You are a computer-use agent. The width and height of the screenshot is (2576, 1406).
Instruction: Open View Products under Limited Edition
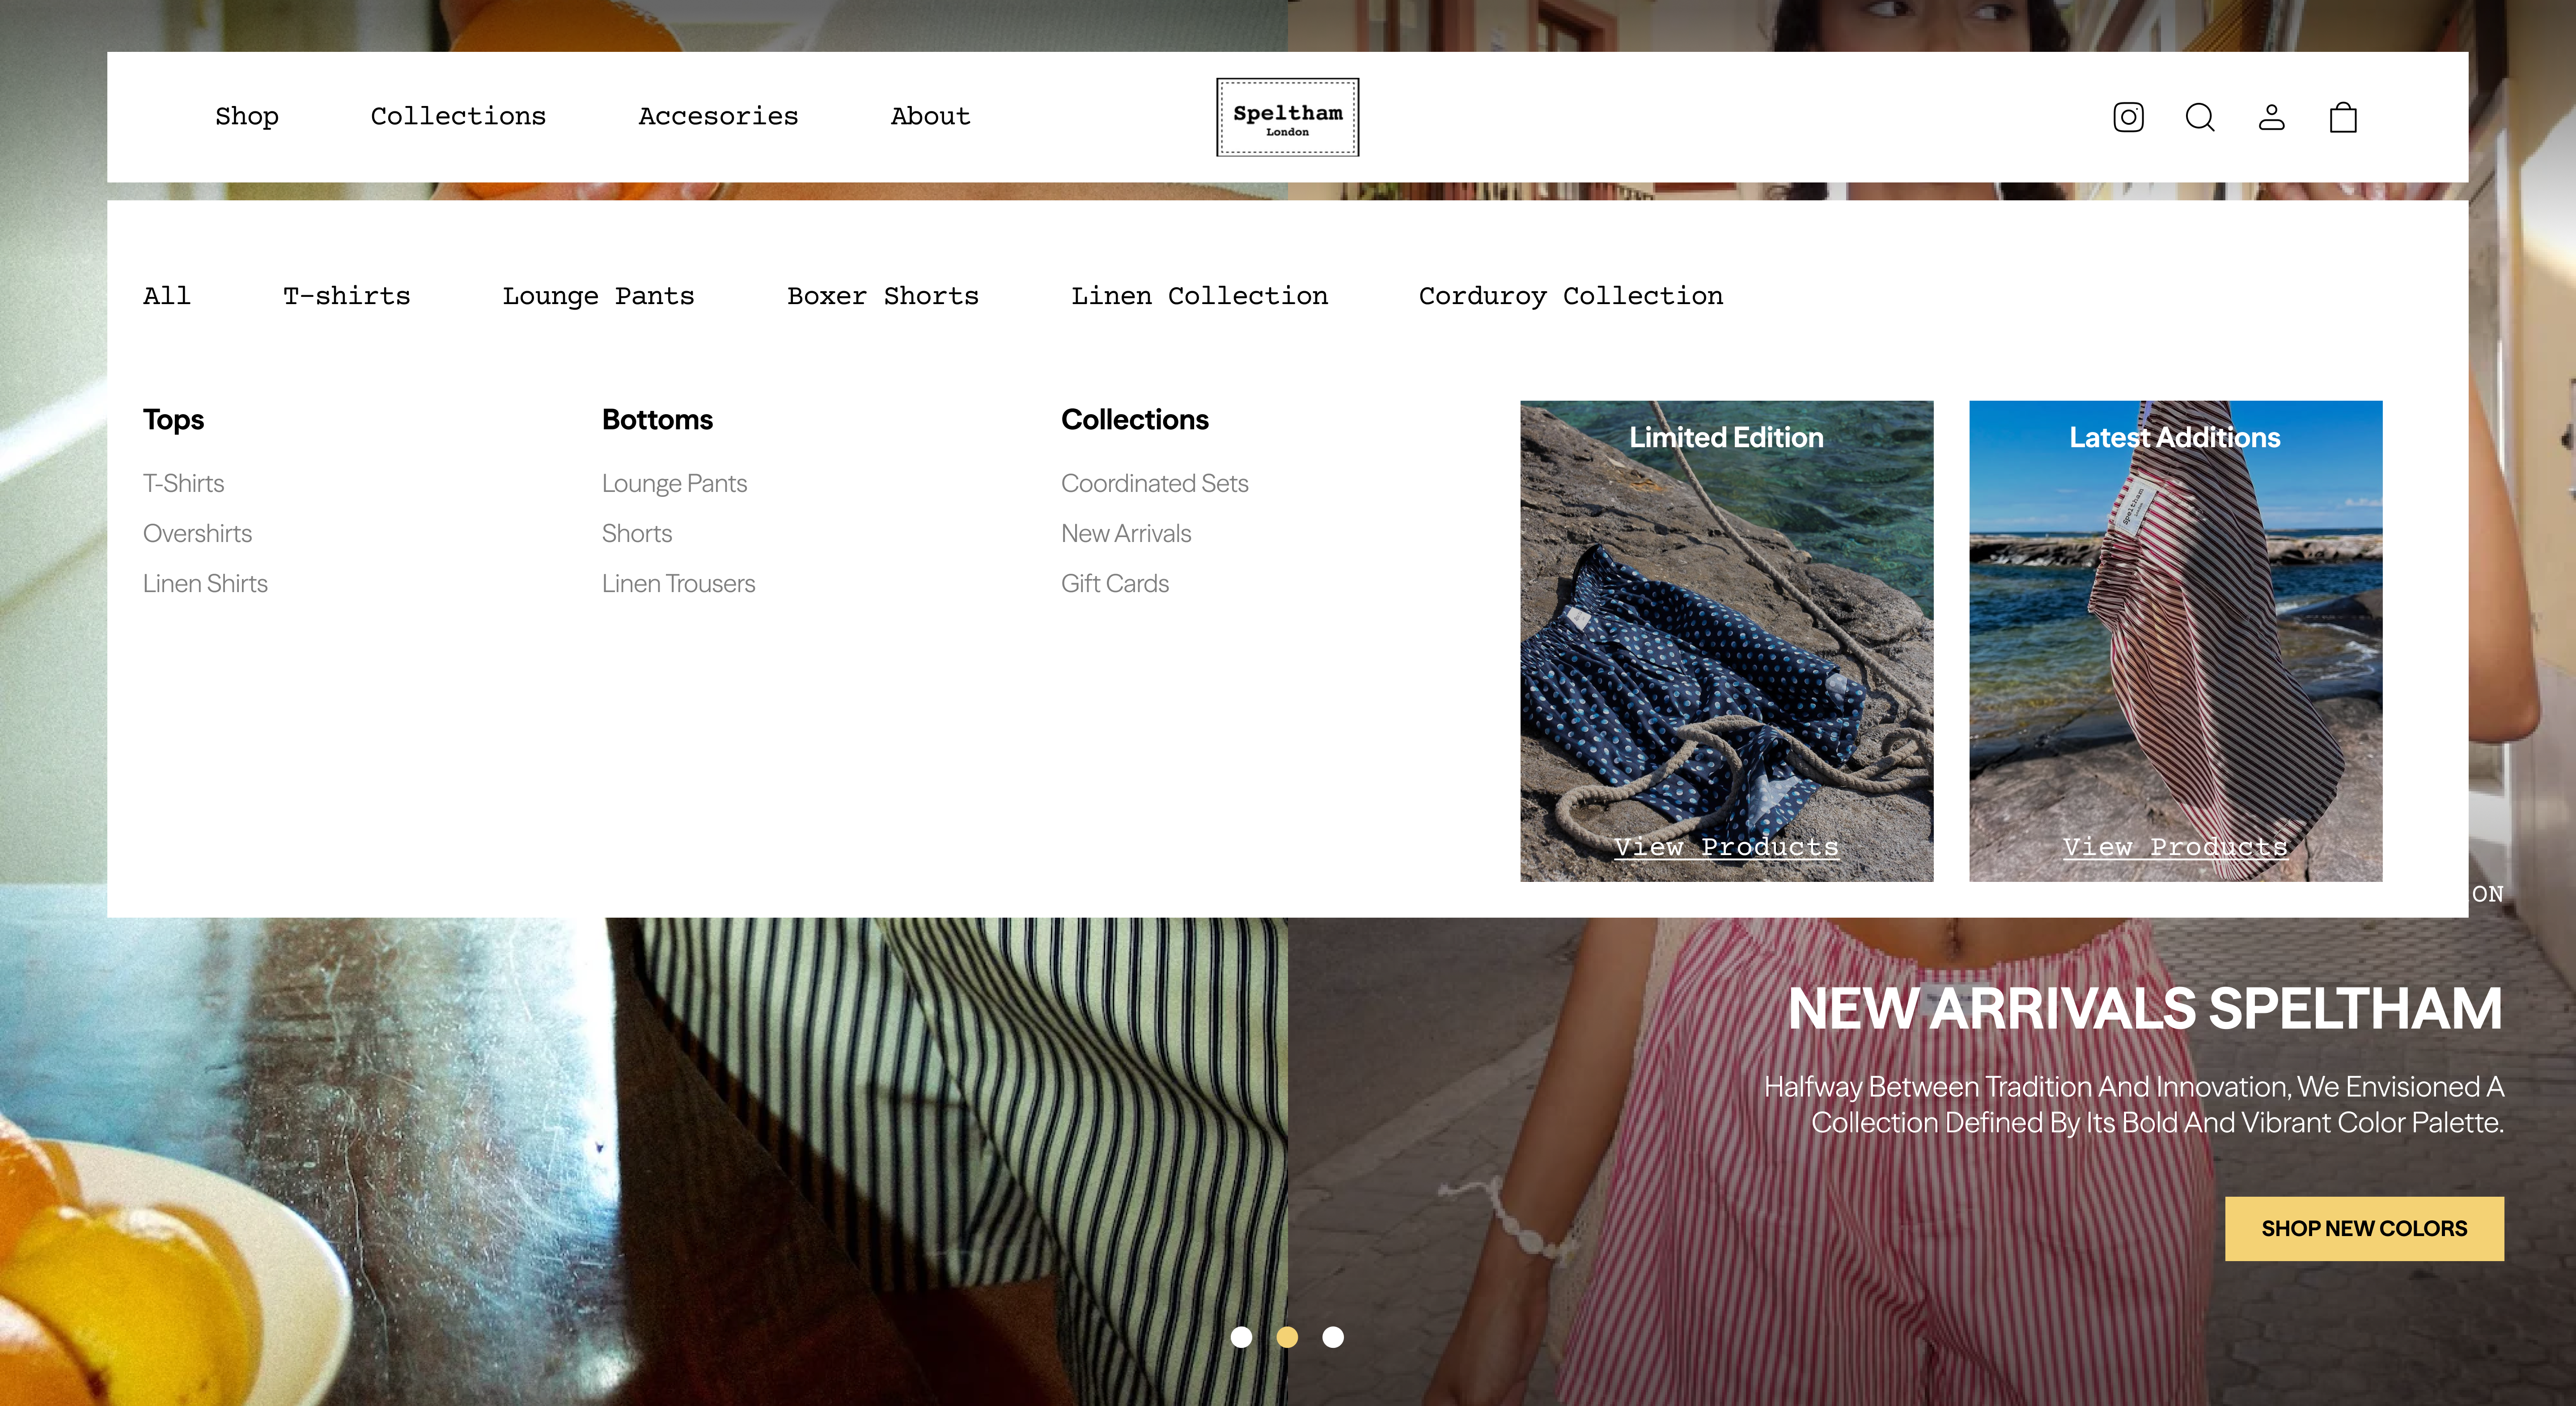1727,848
